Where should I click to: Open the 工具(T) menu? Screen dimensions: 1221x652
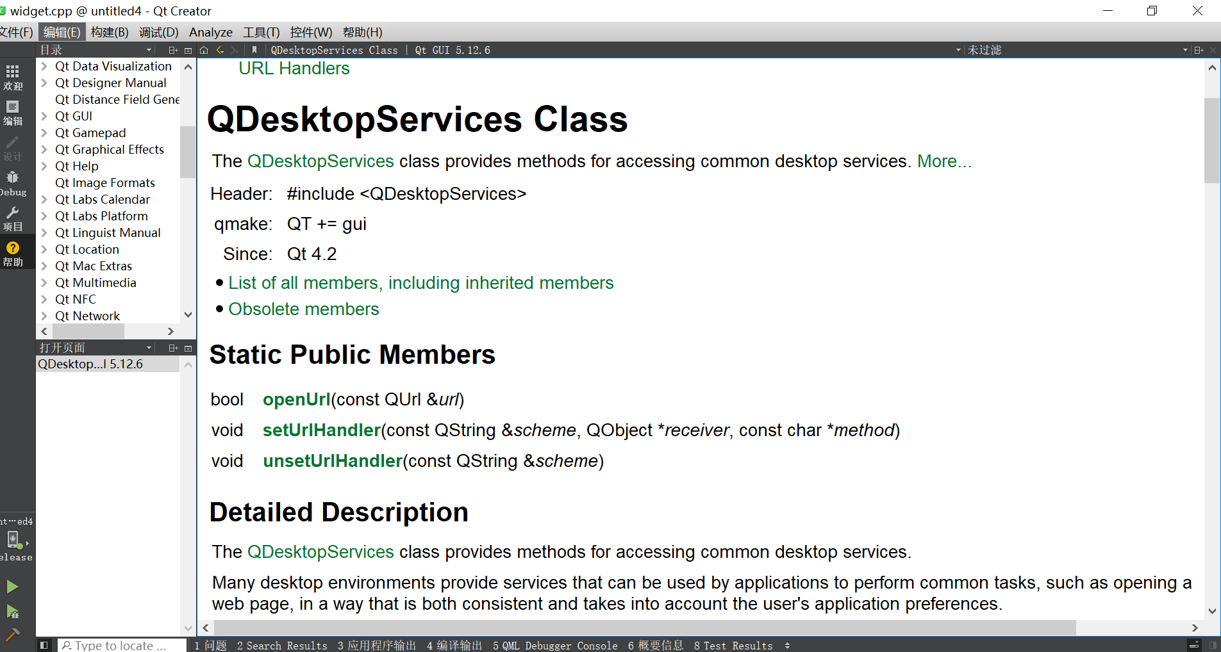click(x=261, y=32)
